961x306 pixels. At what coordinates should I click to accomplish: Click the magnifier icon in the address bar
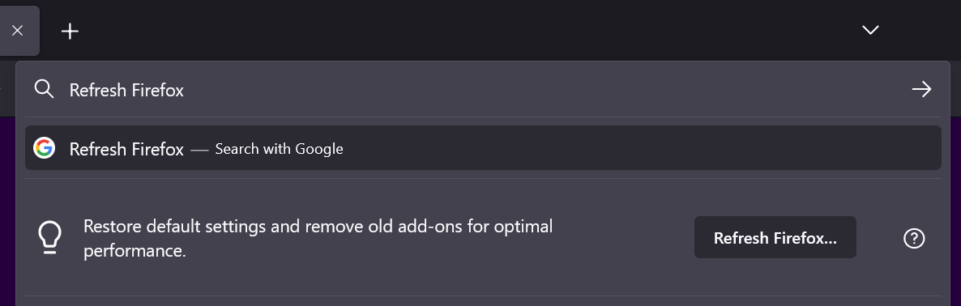point(44,89)
